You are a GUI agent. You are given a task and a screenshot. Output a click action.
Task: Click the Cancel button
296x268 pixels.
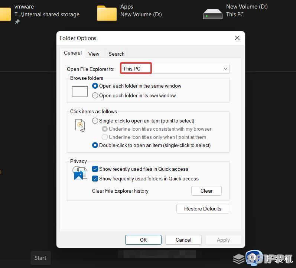pos(183,240)
